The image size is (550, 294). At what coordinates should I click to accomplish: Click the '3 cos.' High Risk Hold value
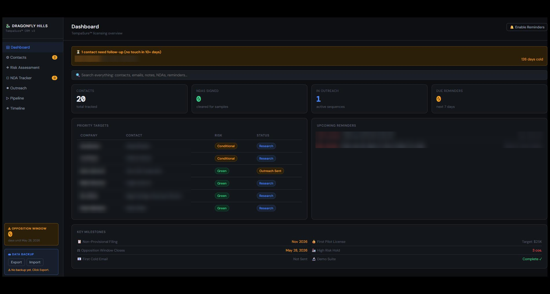537,250
